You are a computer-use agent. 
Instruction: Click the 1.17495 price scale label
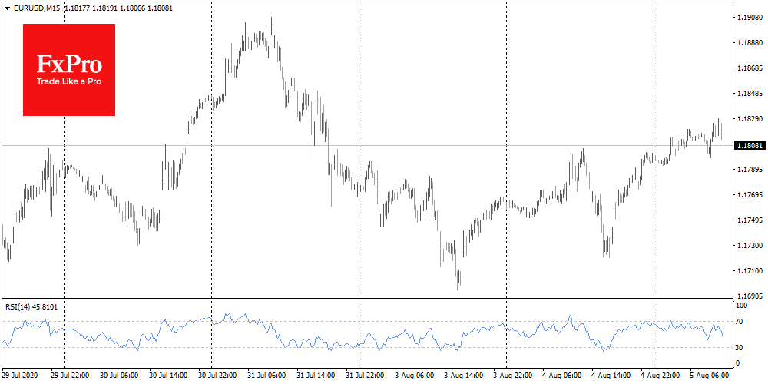[x=748, y=220]
